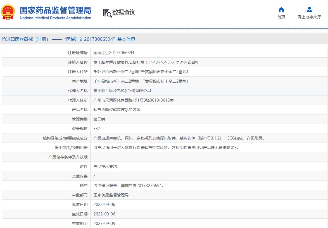Select model specification F37
The width and height of the screenshot is (328, 228).
97,129
